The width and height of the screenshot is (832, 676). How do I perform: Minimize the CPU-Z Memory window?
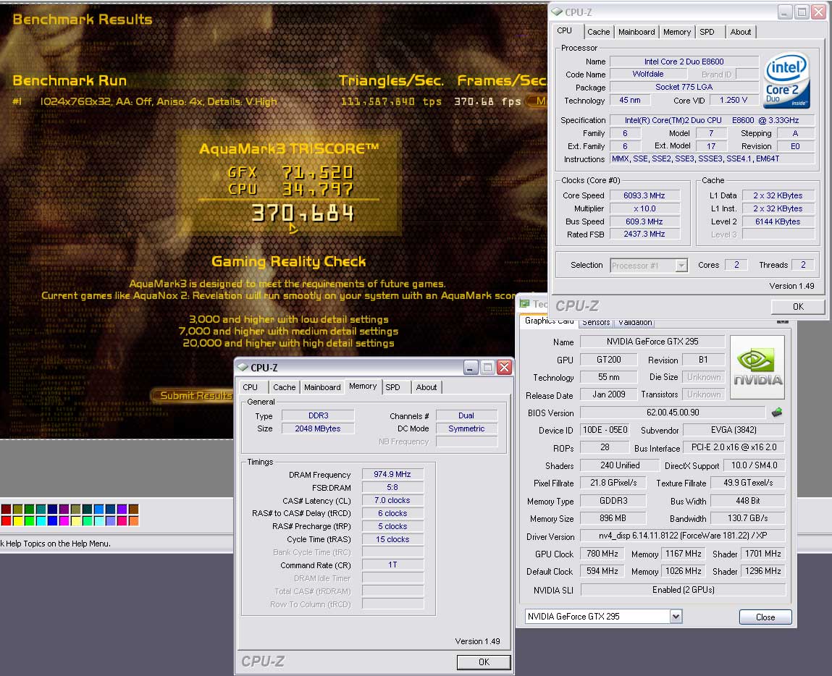pos(470,367)
